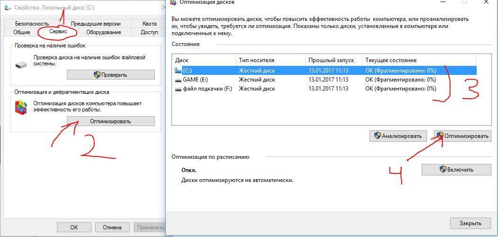The height and width of the screenshot is (237, 498).
Task: Select the (C:) disk row
Action: (324, 70)
